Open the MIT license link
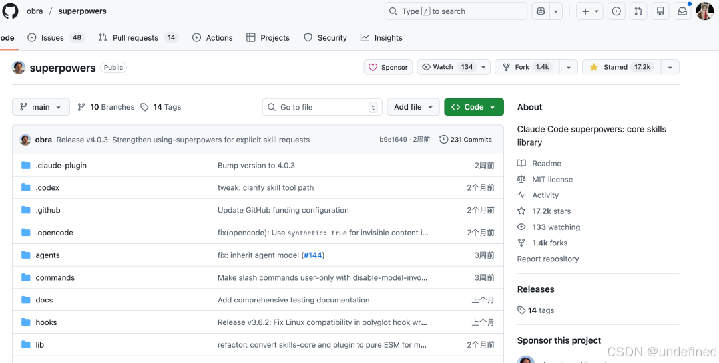This screenshot has width=719, height=363. pos(545,180)
